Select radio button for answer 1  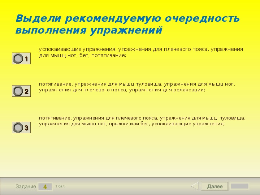pos(21,58)
